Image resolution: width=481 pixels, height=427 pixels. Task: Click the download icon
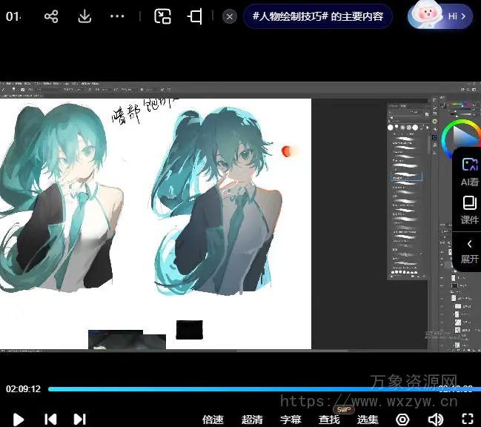pyautogui.click(x=84, y=16)
